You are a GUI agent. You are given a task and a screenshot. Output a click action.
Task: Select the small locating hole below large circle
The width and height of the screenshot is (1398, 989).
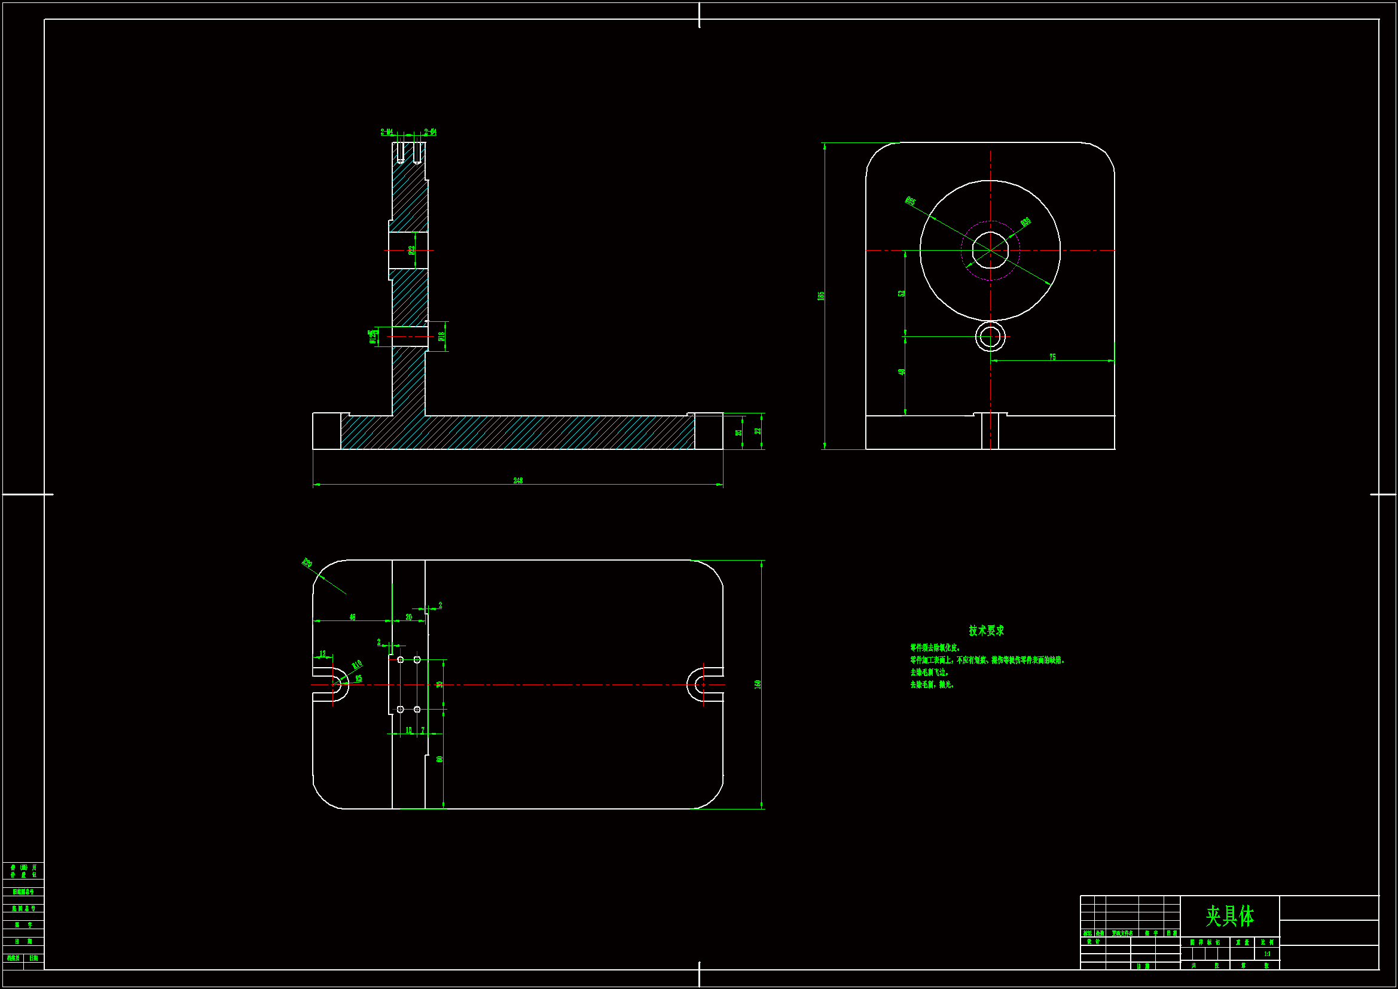[990, 337]
